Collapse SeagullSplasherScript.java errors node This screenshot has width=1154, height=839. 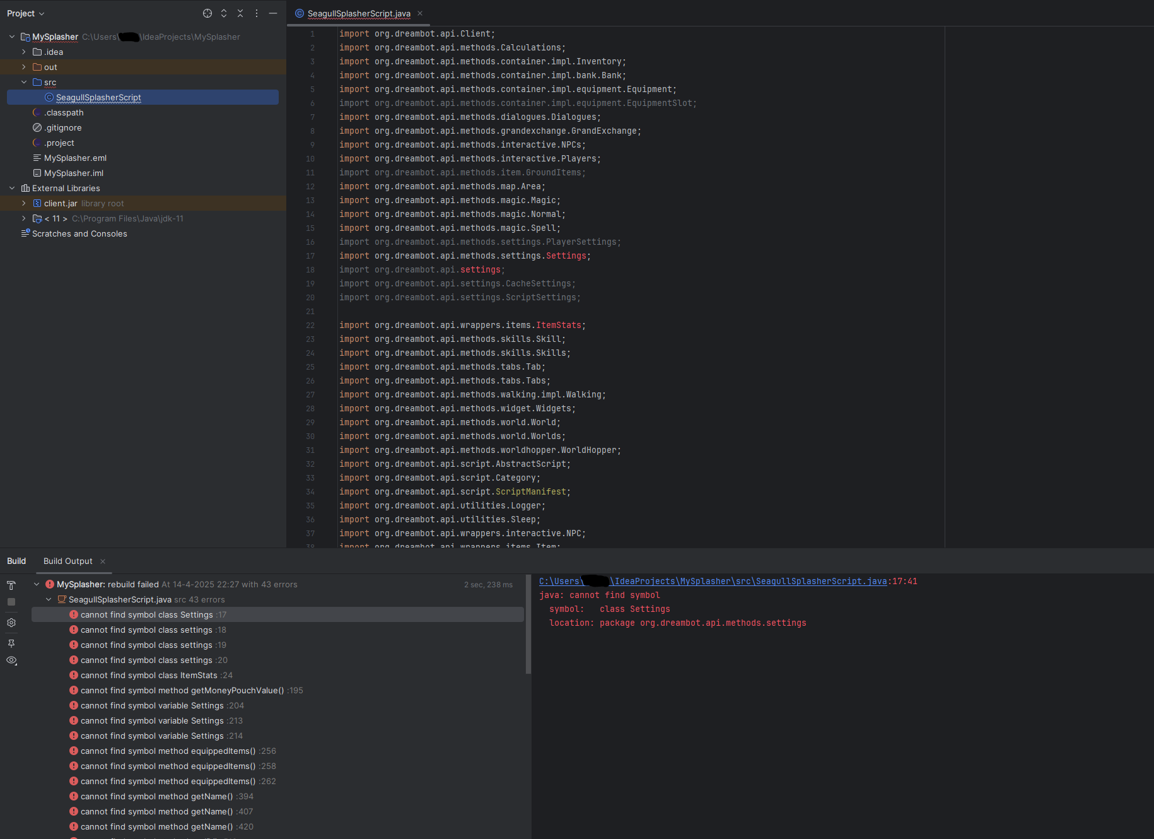pos(49,599)
